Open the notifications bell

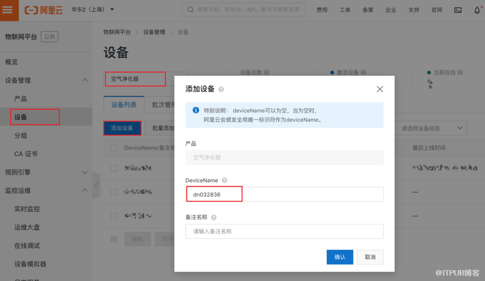[x=477, y=10]
